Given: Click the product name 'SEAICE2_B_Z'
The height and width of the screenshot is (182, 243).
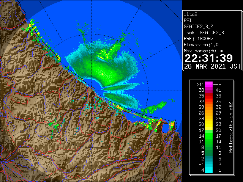Looking at the screenshot, I should 198,27.
